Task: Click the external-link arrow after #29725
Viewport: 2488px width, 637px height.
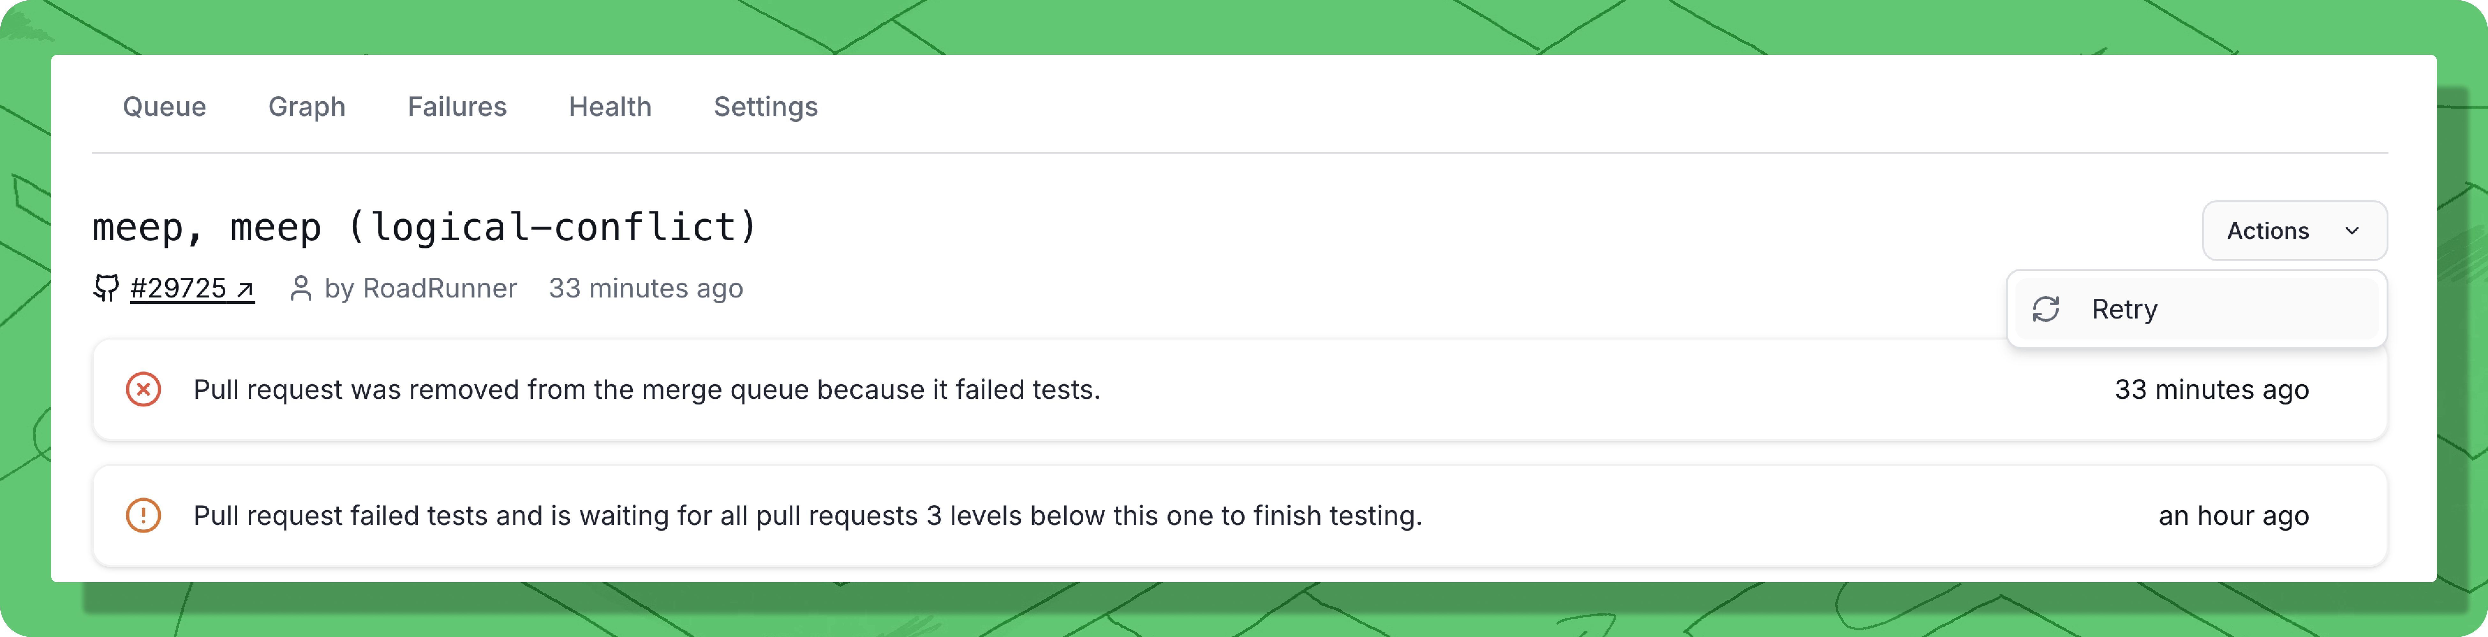Action: pos(245,289)
